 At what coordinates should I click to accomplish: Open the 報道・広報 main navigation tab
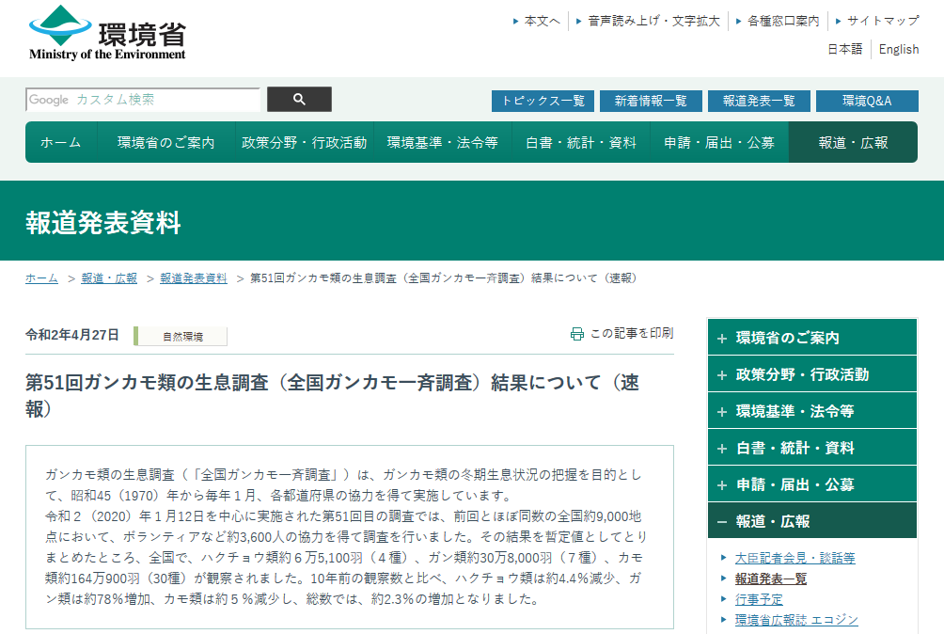coord(853,142)
